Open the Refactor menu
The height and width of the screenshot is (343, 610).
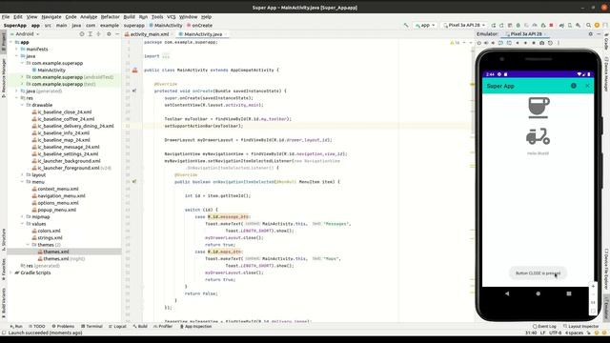point(111,17)
